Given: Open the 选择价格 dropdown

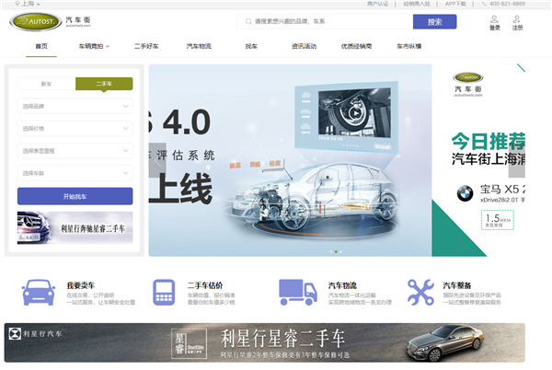Looking at the screenshot, I should 75,129.
